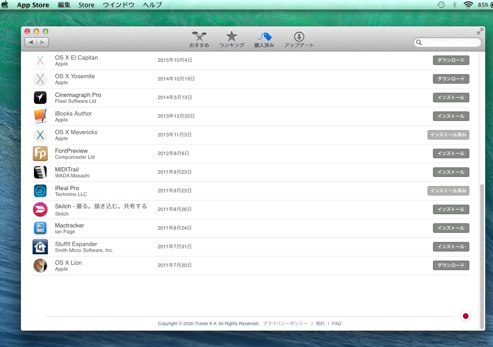Click the FAQ link in footer
Image resolution: width=493 pixels, height=347 pixels.
tap(337, 324)
